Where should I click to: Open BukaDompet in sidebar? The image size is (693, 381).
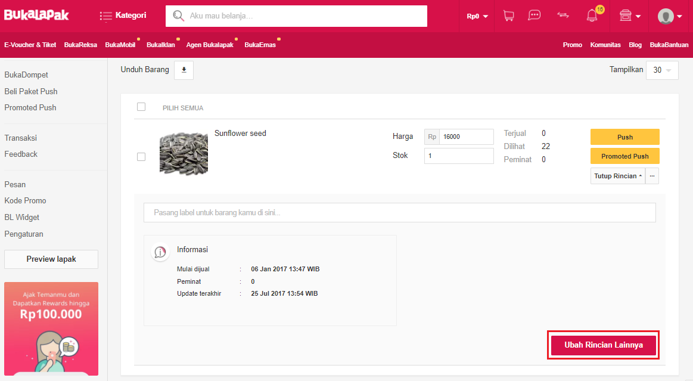[26, 75]
